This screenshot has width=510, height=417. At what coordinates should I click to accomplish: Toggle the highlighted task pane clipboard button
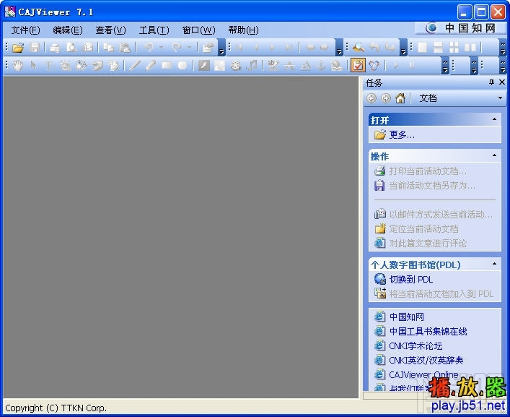[358, 66]
